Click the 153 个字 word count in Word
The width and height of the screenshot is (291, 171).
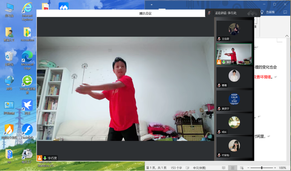[x=176, y=168]
